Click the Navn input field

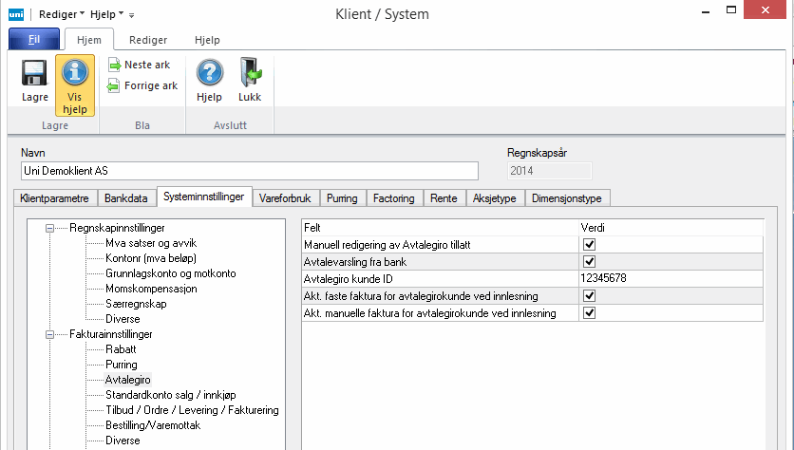point(249,171)
